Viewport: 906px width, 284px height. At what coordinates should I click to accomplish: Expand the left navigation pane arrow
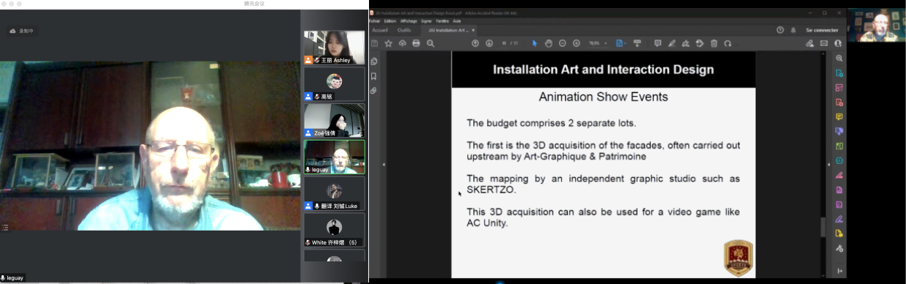[384, 165]
